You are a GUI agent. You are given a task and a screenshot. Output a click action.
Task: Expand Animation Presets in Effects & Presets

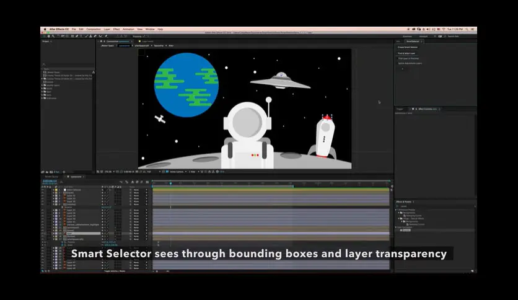[396, 210]
